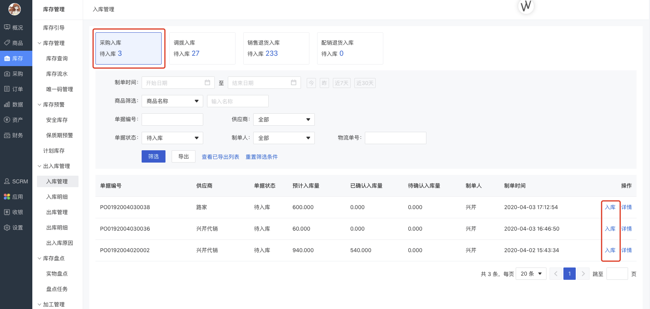The image size is (650, 309).
Task: Open the 20 条 per-page dropdown
Action: (531, 274)
